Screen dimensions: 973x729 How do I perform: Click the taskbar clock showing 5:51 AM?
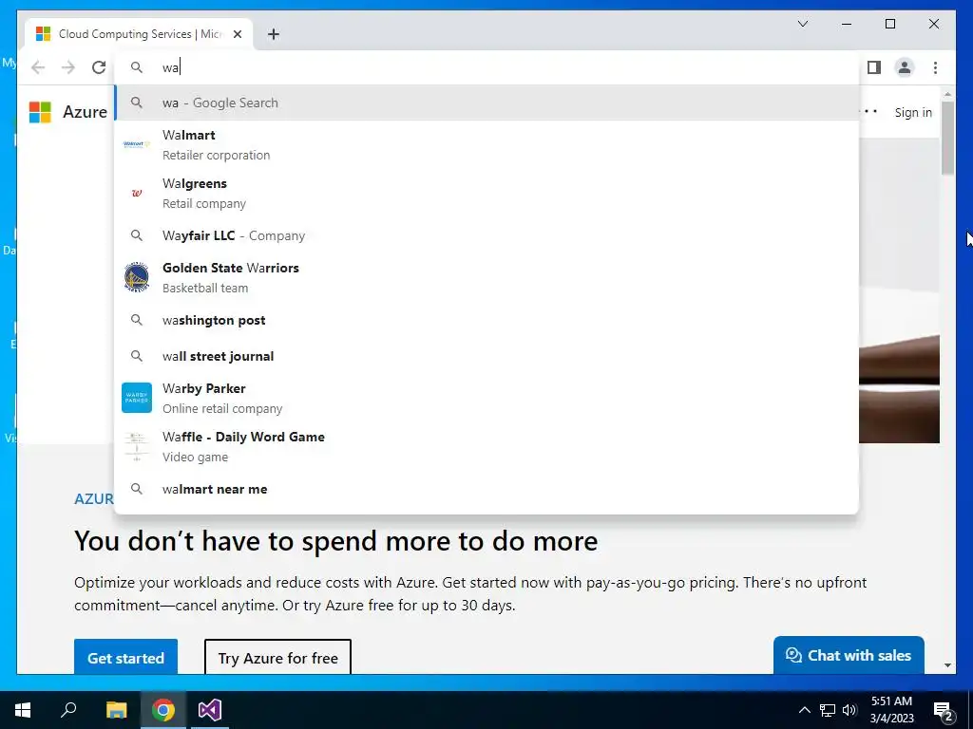891,710
